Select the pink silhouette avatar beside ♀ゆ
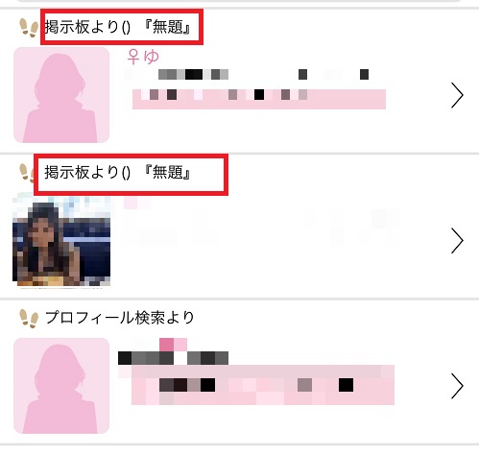This screenshot has height=456, width=479. (61, 95)
